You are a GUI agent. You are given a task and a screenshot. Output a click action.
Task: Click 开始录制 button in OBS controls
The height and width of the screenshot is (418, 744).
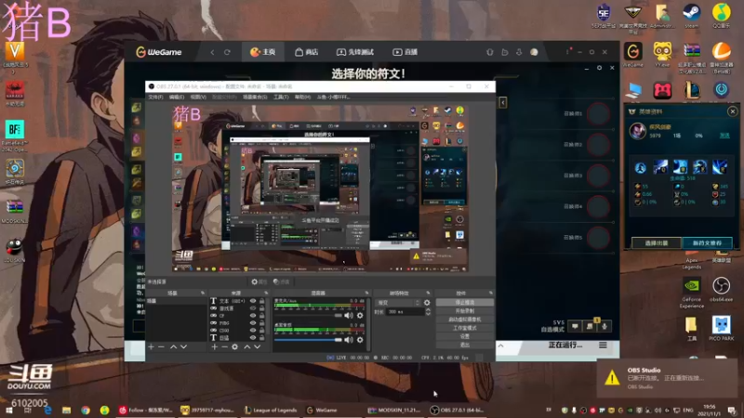point(464,311)
